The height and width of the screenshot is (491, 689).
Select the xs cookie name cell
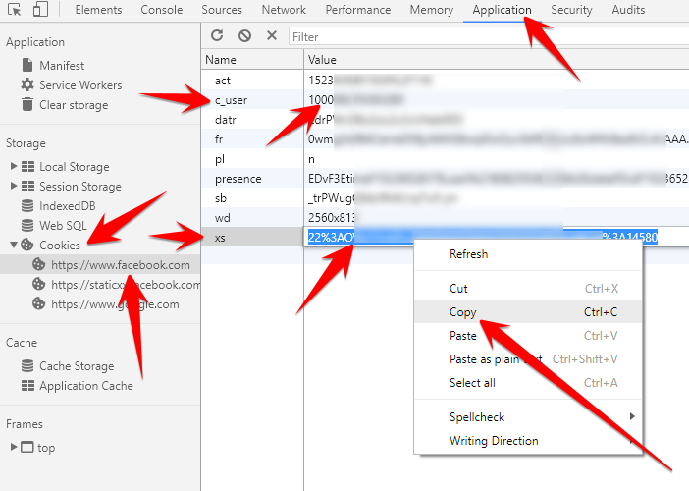pyautogui.click(x=252, y=238)
